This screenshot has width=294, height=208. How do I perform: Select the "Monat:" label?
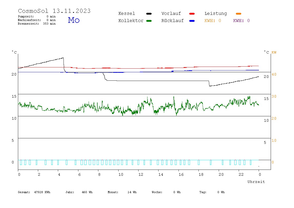click(x=113, y=192)
